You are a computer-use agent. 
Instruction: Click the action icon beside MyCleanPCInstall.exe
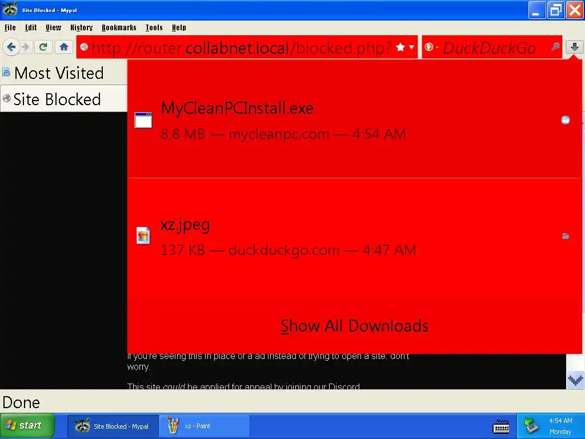566,120
